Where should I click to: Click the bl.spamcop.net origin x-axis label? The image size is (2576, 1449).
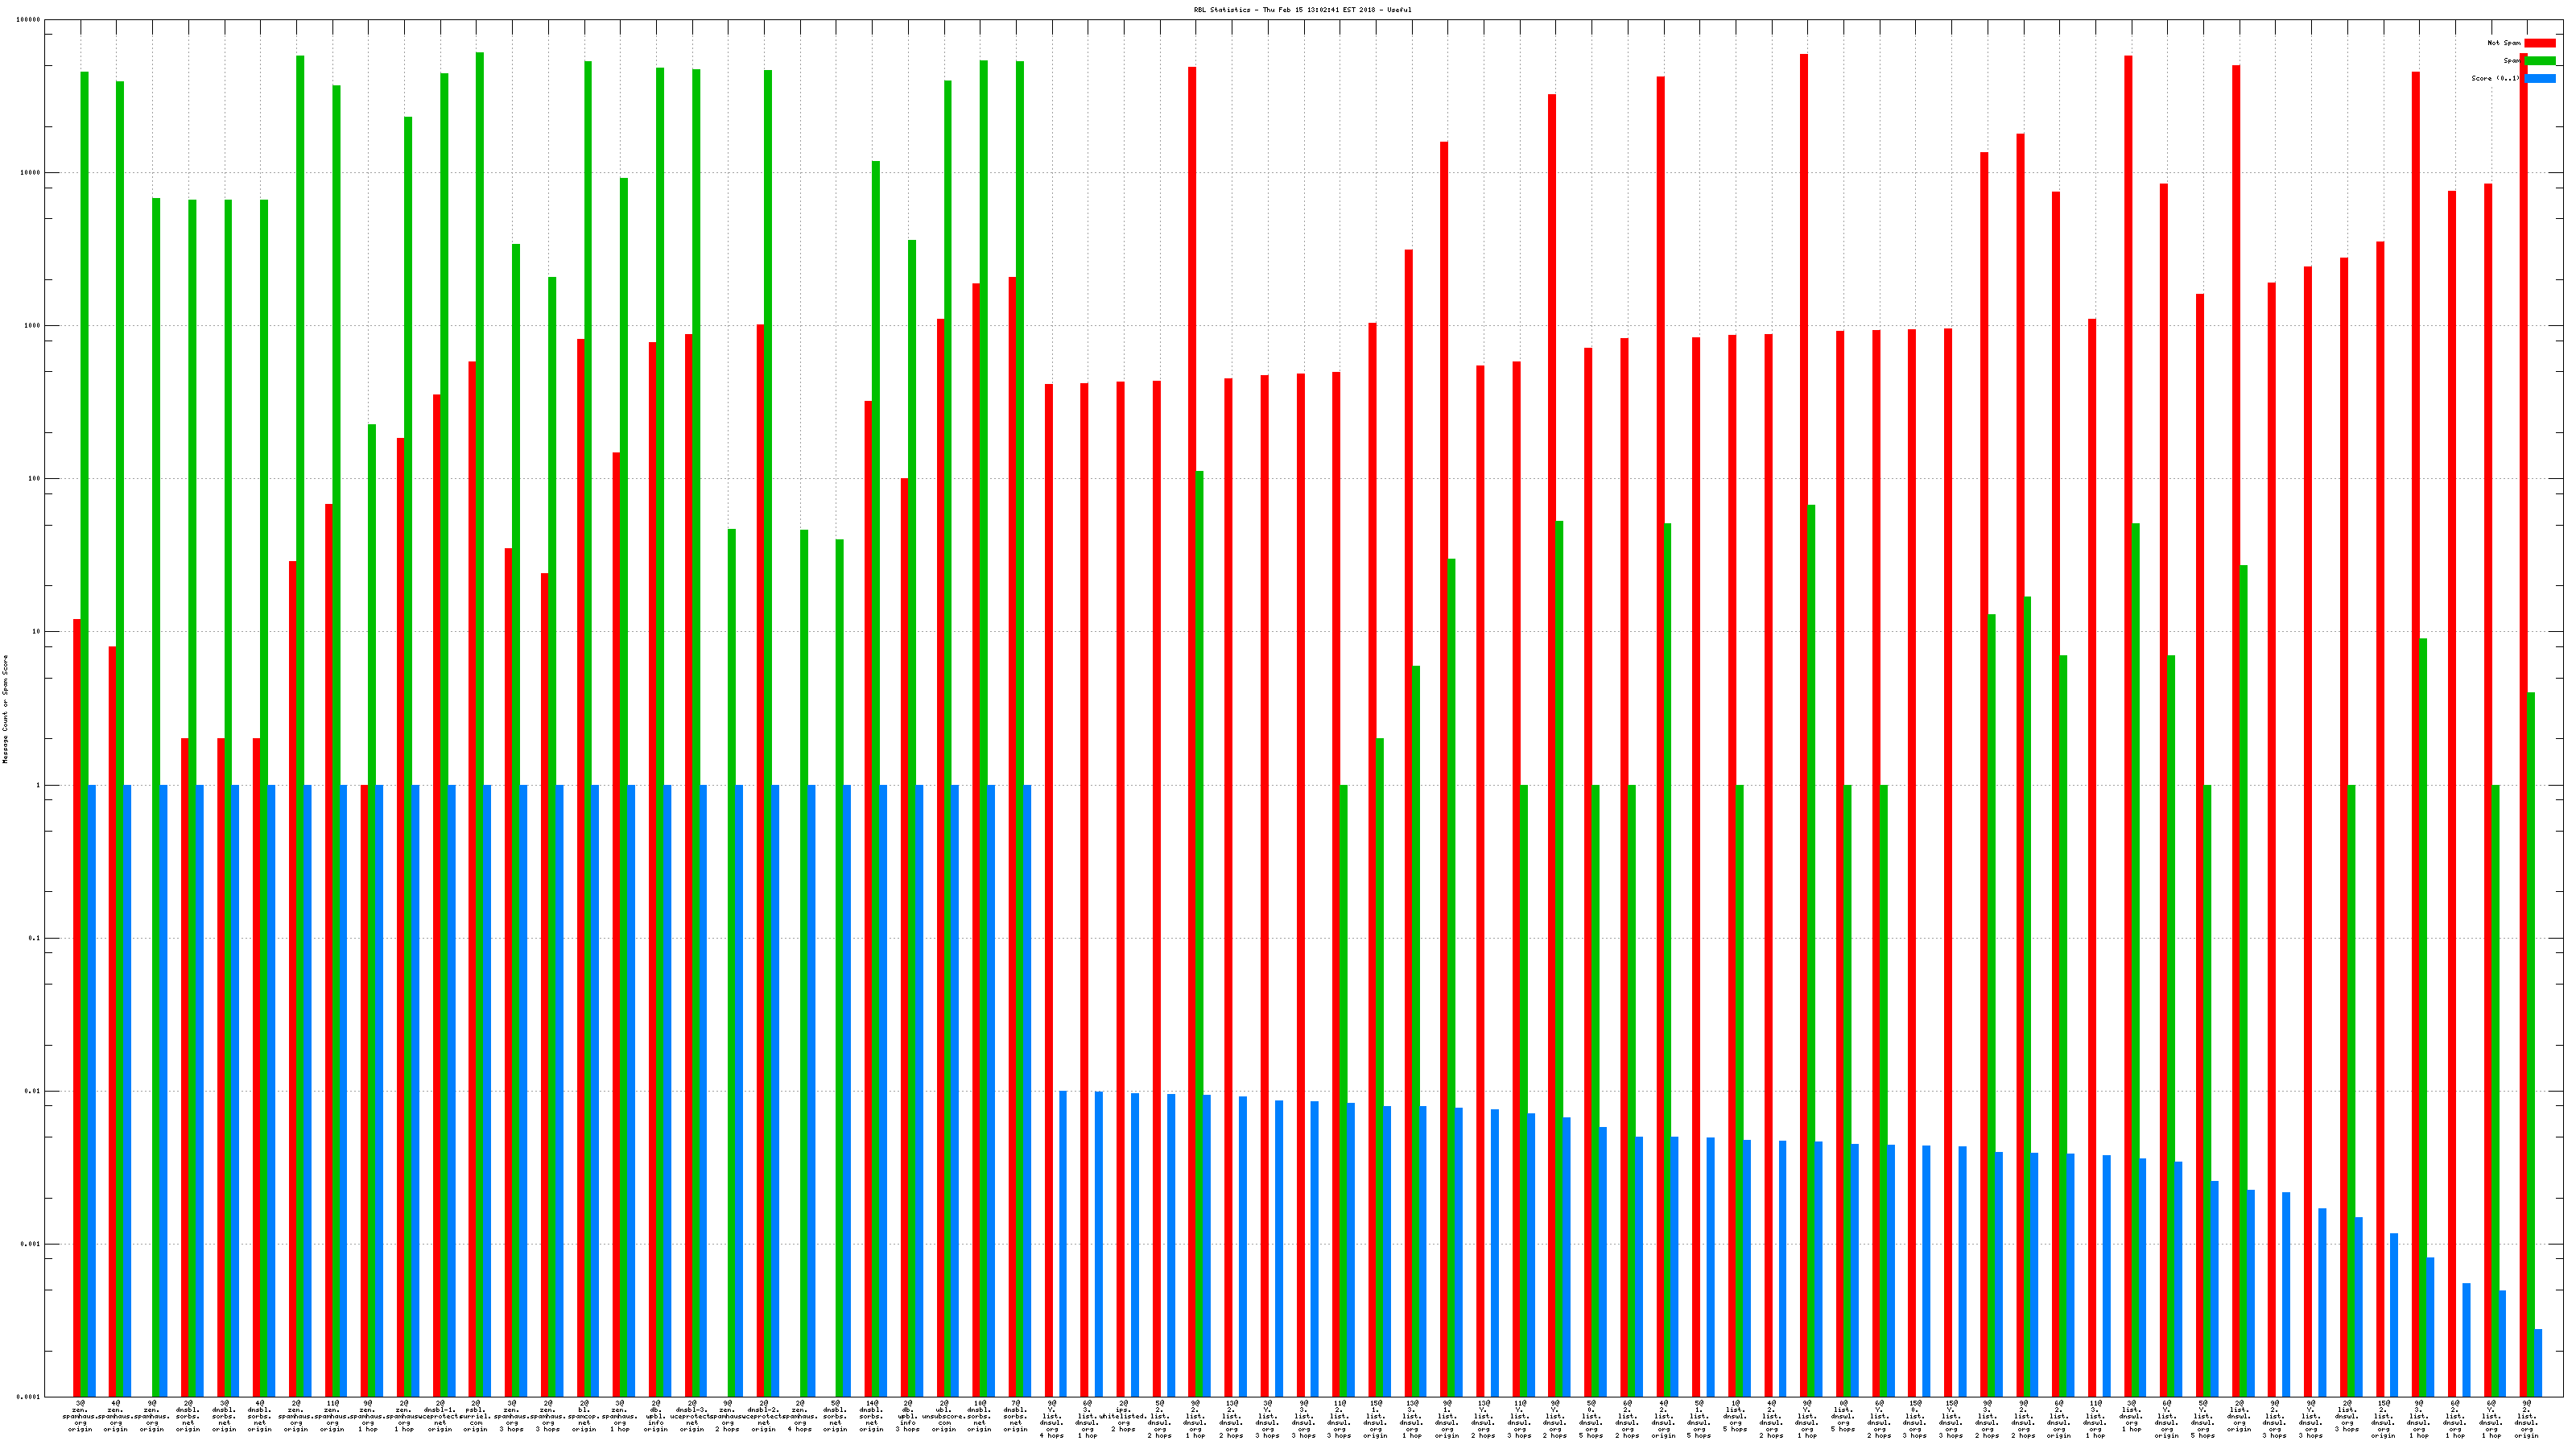tap(584, 1416)
